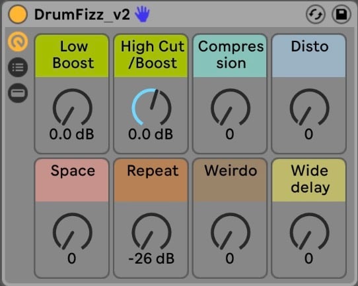Screen dimensions: 358x286
Task: Click the blue hand icon beside DrumFizz_v2
Action: pos(142,14)
